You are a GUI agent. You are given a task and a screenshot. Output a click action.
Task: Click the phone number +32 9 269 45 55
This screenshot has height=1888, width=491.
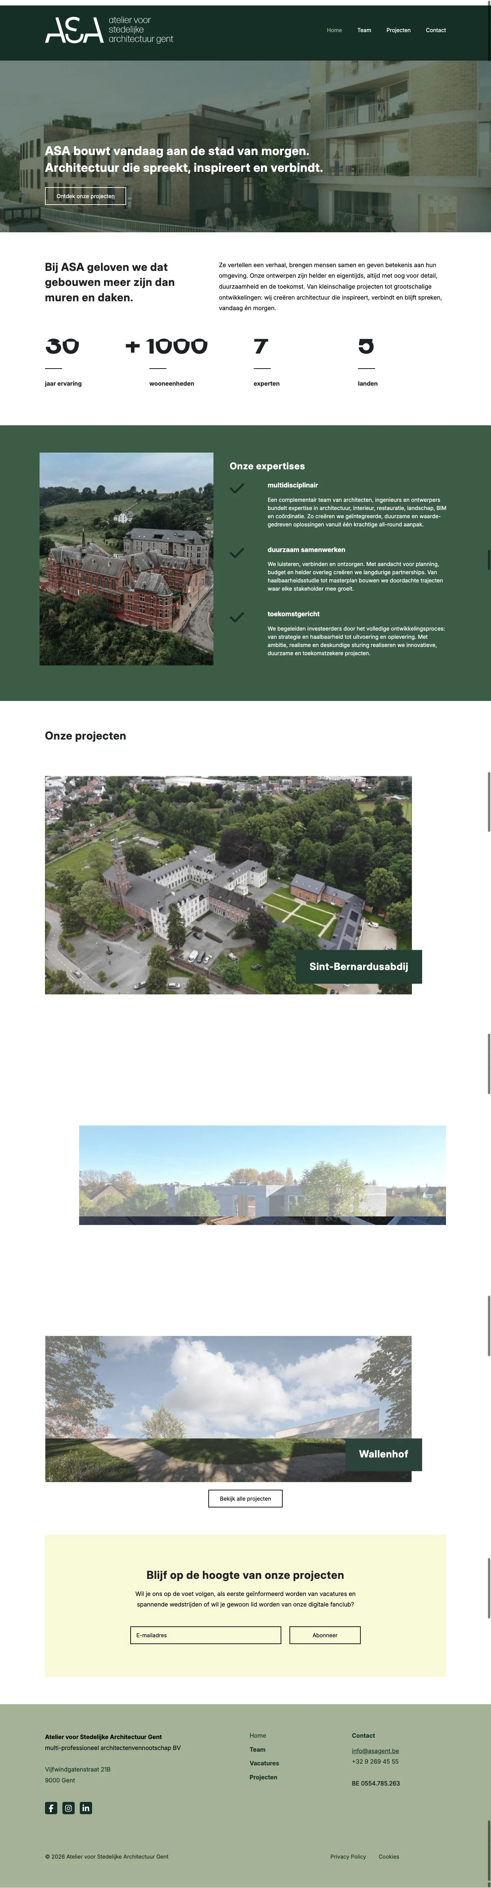[375, 1761]
